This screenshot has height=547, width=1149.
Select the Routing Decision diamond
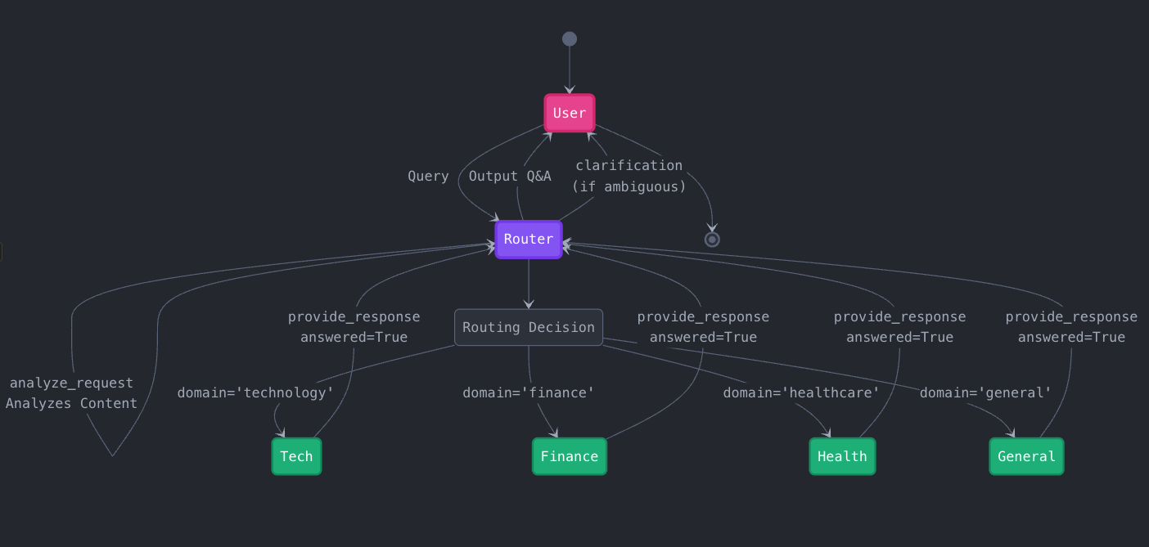click(x=528, y=326)
